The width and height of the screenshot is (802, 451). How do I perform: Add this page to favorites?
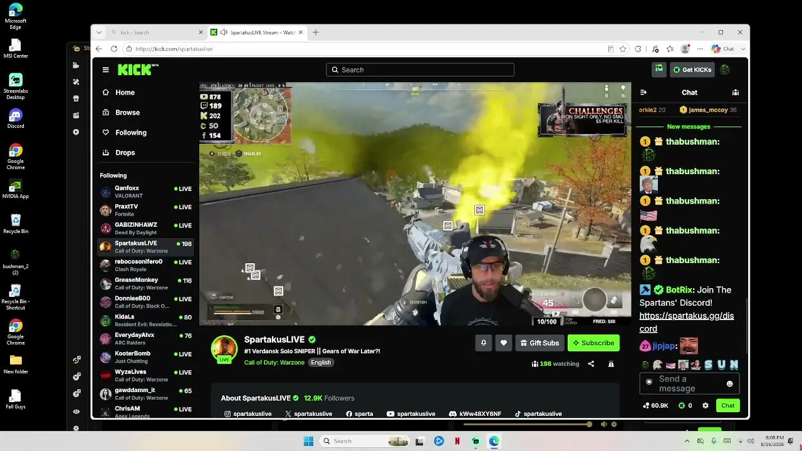(623, 49)
